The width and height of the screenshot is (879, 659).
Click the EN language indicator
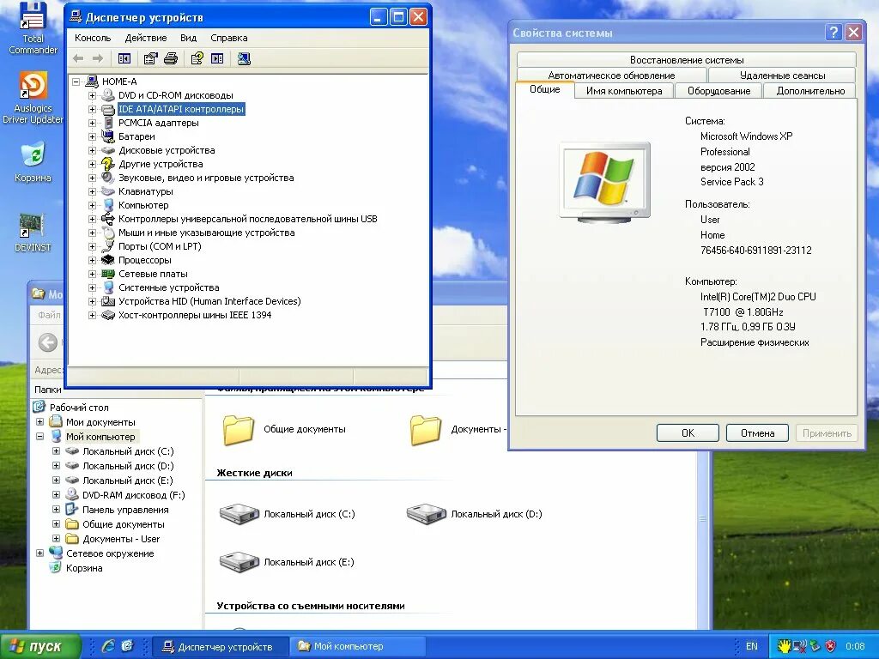pos(752,646)
